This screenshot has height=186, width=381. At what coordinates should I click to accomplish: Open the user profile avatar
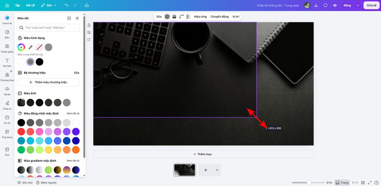(x=307, y=5)
